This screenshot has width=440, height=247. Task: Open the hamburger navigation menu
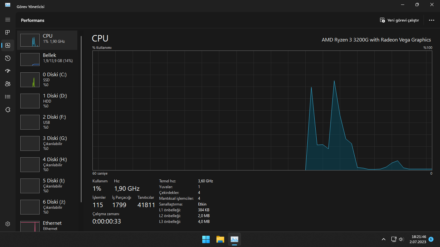(8, 20)
